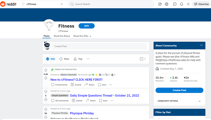This screenshot has height=120, width=211.
Task: Give Award to the pinned post
Action: click(x=76, y=85)
